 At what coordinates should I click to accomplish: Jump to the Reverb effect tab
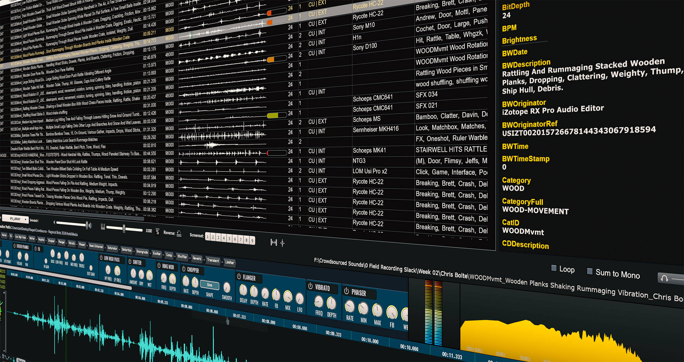coord(197,258)
